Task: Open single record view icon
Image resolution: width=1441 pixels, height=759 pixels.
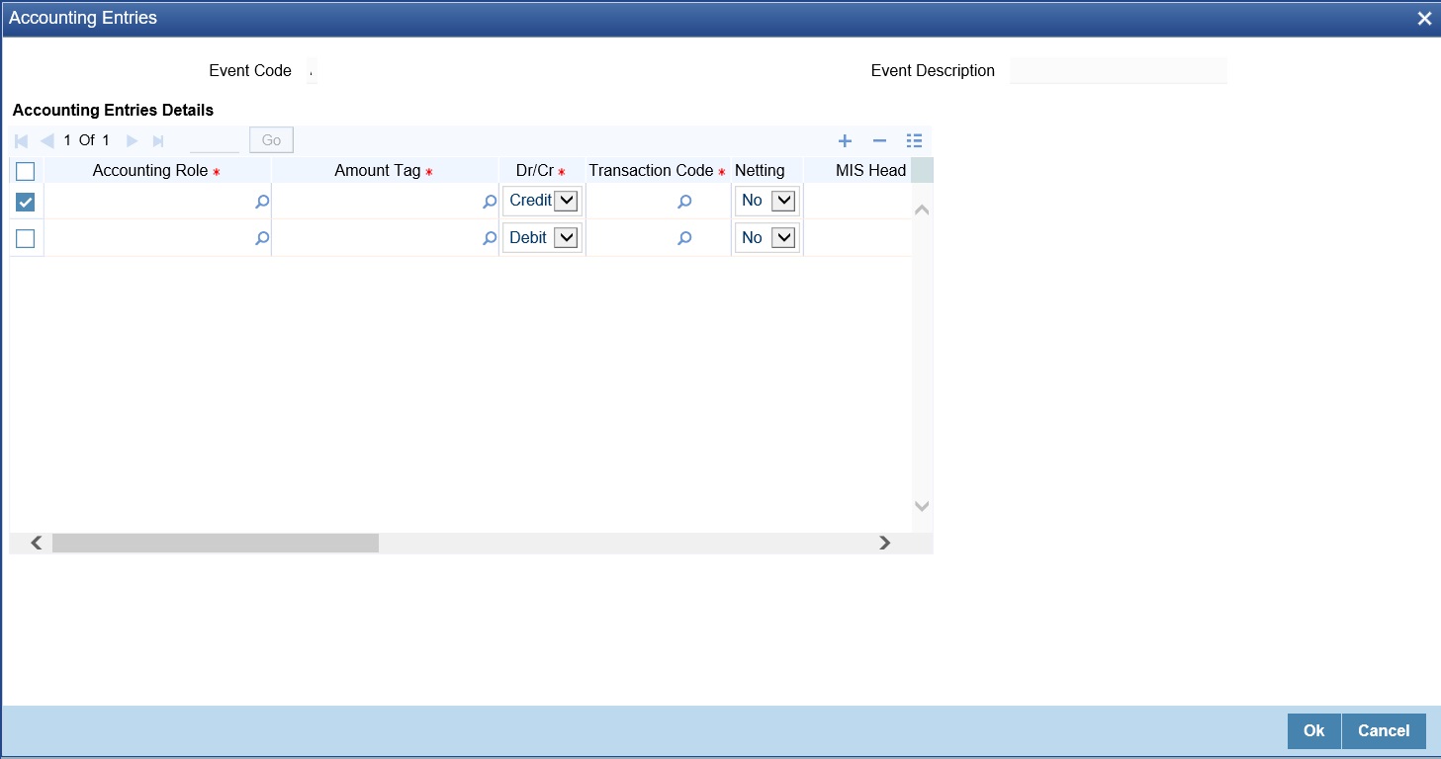Action: click(914, 141)
